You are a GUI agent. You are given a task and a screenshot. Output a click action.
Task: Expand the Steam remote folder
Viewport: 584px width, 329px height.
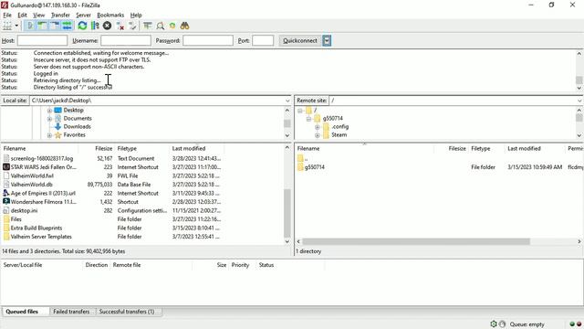[318, 135]
